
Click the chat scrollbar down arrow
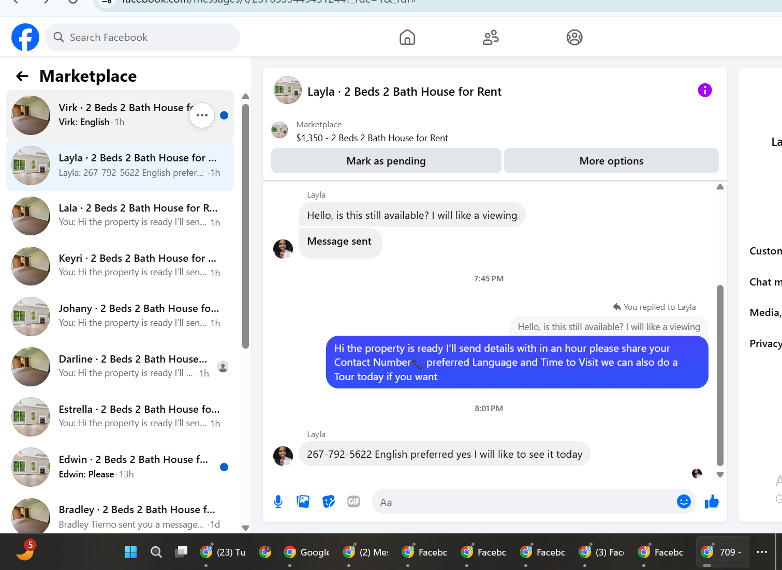720,474
